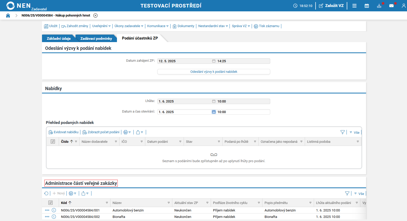Click the Datum zahájení ZP date field
Image resolution: width=407 pixels, height=221 pixels.
tap(184, 61)
